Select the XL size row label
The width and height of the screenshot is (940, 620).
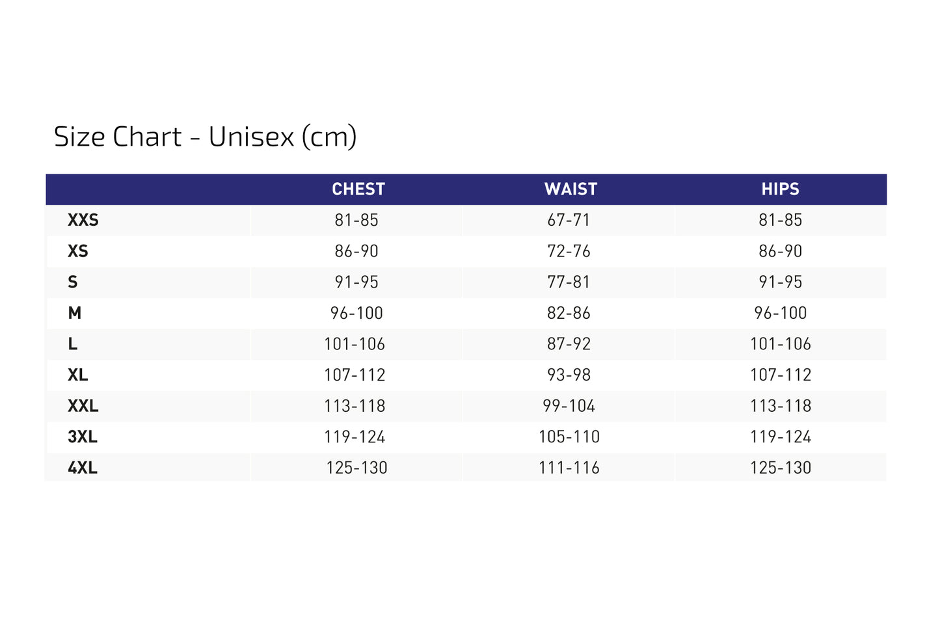pos(78,375)
